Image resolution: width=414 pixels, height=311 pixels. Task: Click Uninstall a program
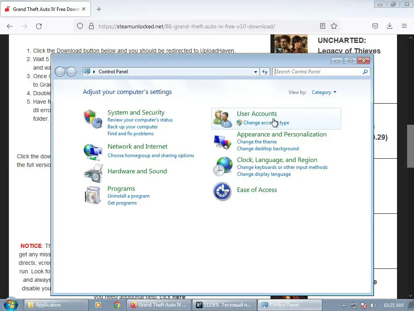(128, 196)
